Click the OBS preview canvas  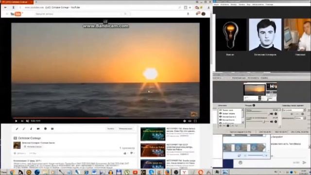tap(260, 92)
